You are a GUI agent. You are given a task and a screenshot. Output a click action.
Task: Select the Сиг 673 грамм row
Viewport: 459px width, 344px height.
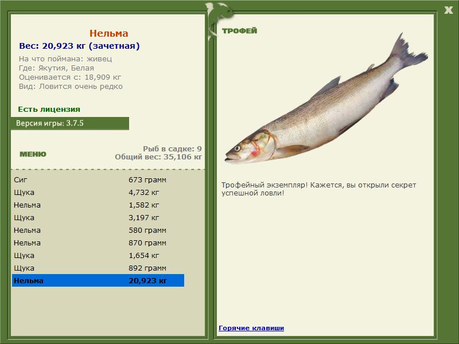(98, 179)
